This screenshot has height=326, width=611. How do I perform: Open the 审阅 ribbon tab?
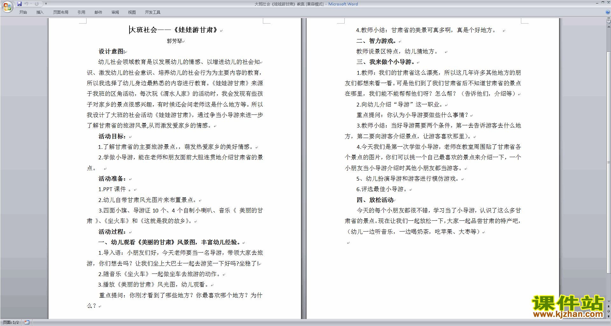(115, 12)
